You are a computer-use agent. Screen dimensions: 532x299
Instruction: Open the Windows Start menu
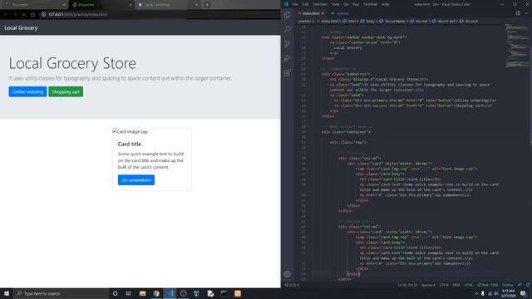tap(7, 293)
